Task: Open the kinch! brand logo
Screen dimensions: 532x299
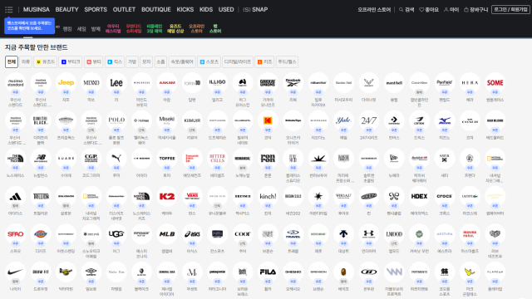Action: [268, 196]
